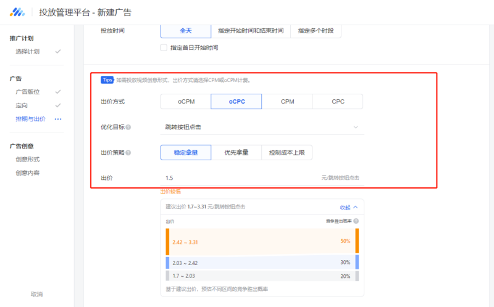Viewport: 494px width, 307px height.
Task: Select oCPM bidding method
Action: tap(185, 101)
